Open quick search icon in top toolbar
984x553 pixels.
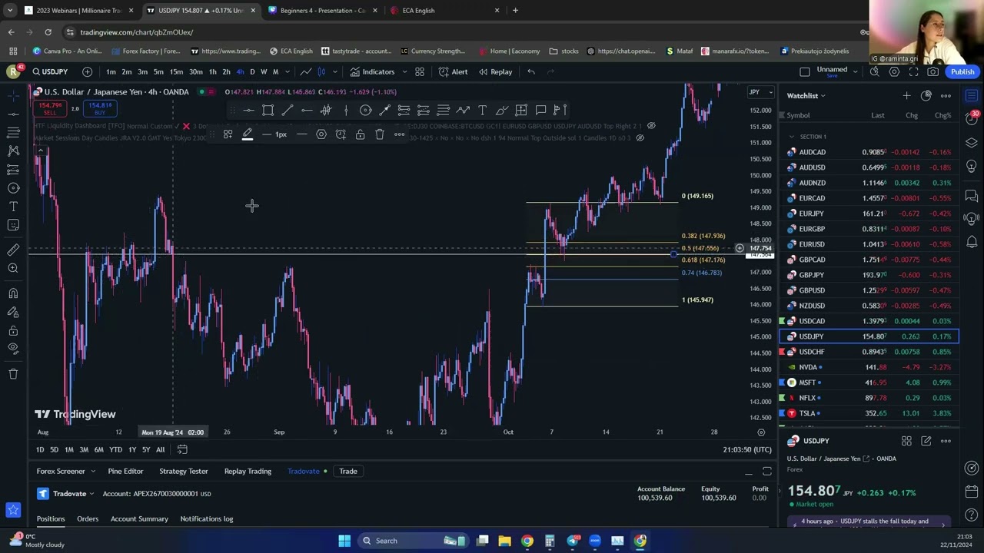(875, 71)
